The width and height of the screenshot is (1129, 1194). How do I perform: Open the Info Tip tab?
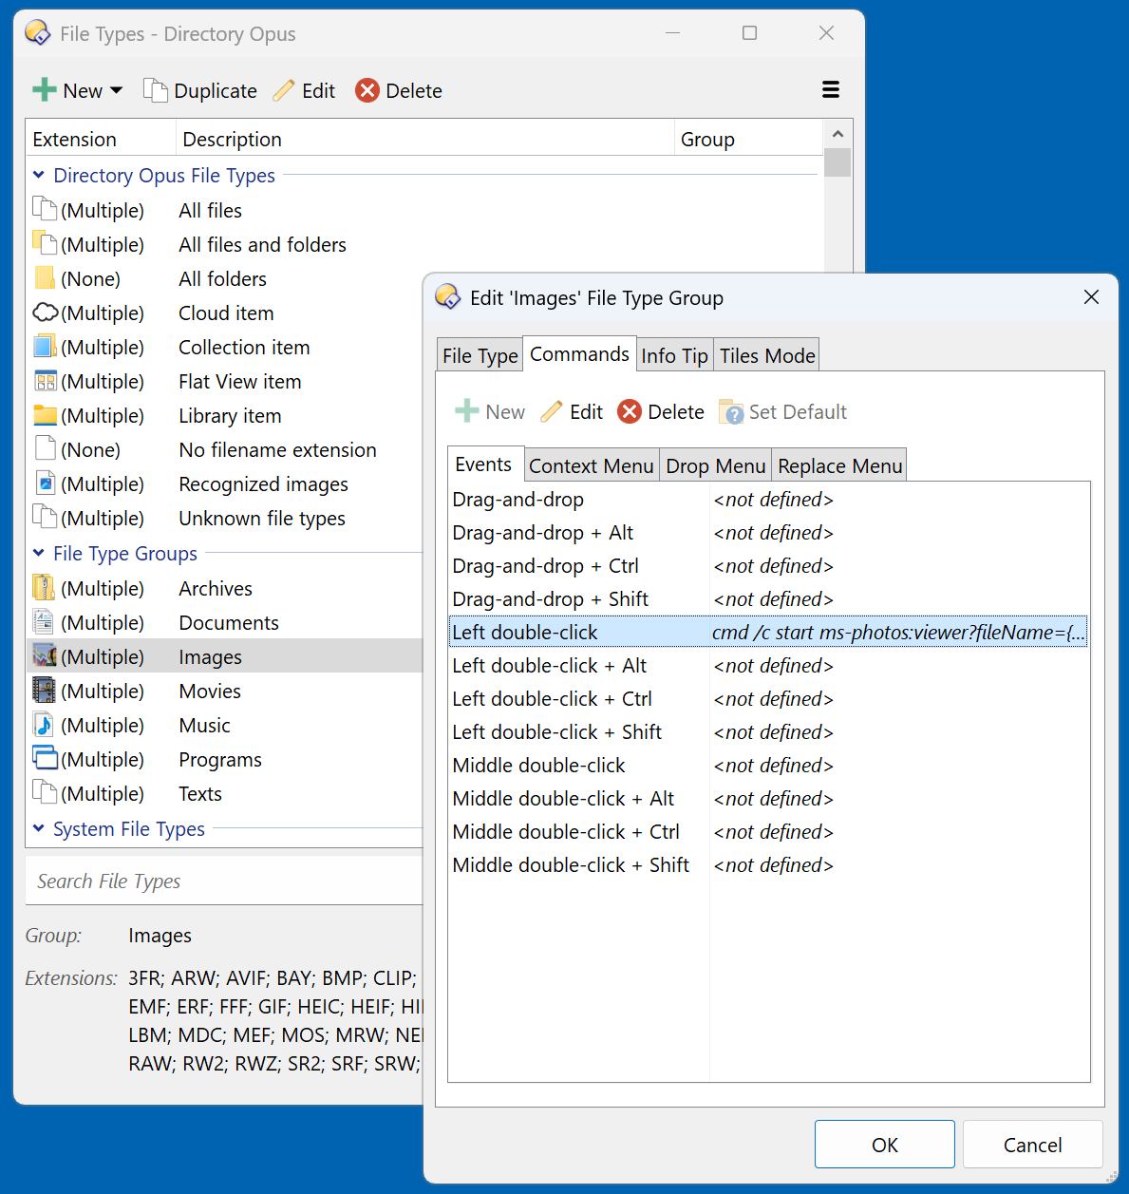(x=674, y=355)
